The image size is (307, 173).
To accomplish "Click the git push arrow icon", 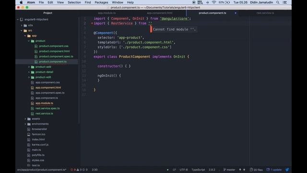I will pyautogui.click(x=244, y=170).
